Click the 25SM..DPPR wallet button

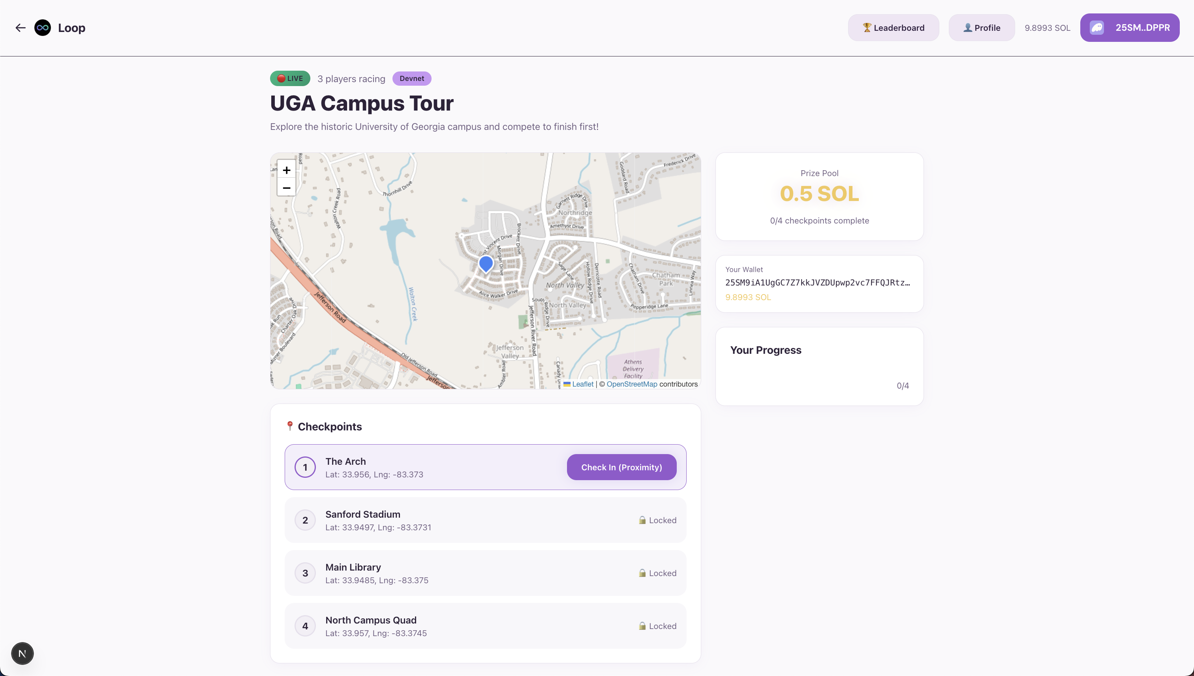1129,28
